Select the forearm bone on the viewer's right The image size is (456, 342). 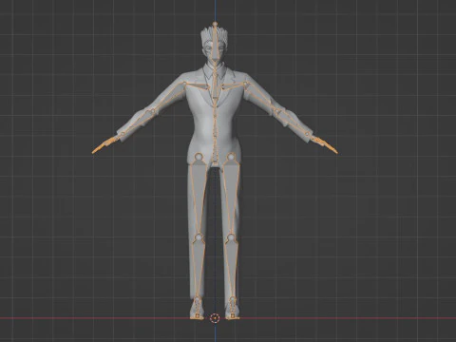point(293,123)
